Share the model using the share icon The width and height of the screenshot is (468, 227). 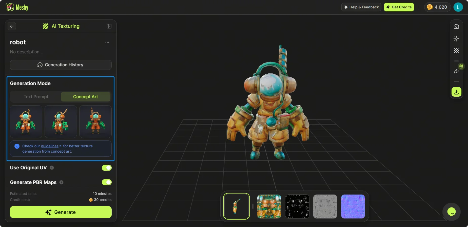click(456, 71)
